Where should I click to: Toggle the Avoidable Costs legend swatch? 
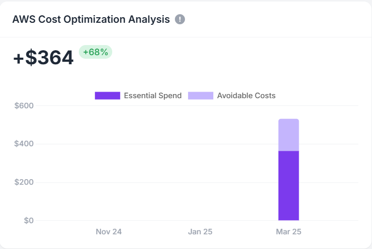tap(201, 96)
